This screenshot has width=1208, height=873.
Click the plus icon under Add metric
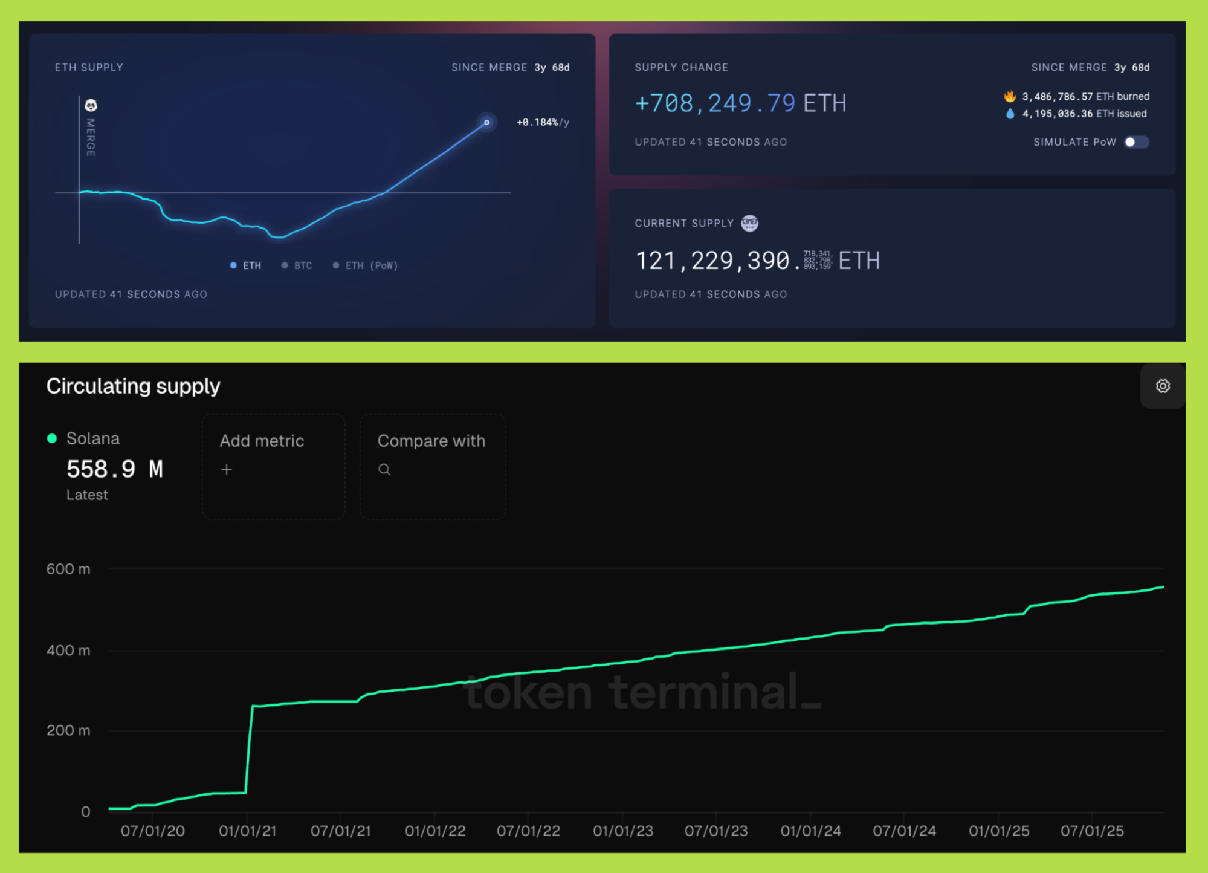(227, 469)
